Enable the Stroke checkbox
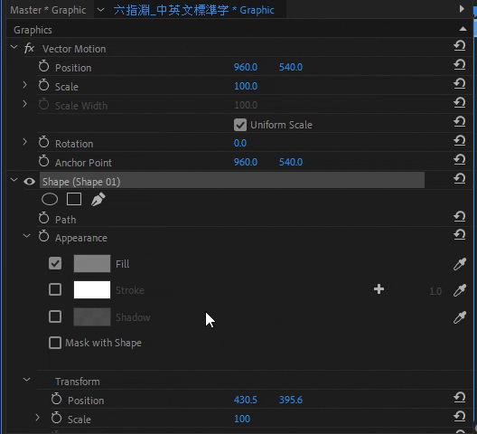Screen dimensions: 477x434 pos(55,289)
